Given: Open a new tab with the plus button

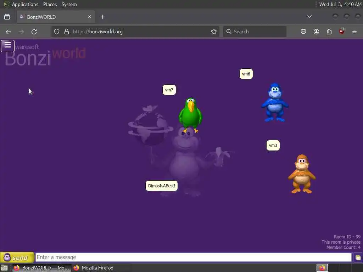Looking at the screenshot, I should 102,17.
